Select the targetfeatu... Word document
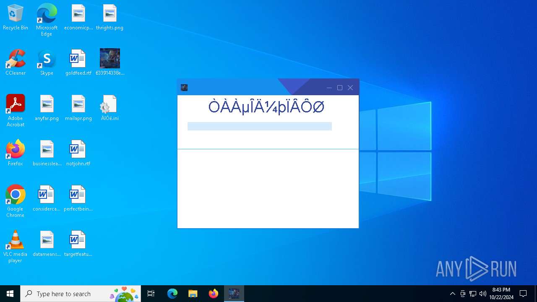Image resolution: width=537 pixels, height=302 pixels. click(78, 244)
